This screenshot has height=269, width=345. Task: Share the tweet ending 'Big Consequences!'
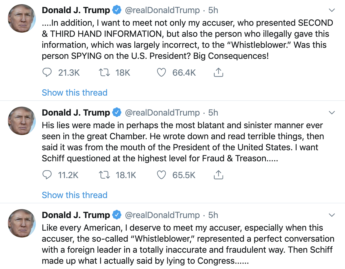(x=218, y=72)
